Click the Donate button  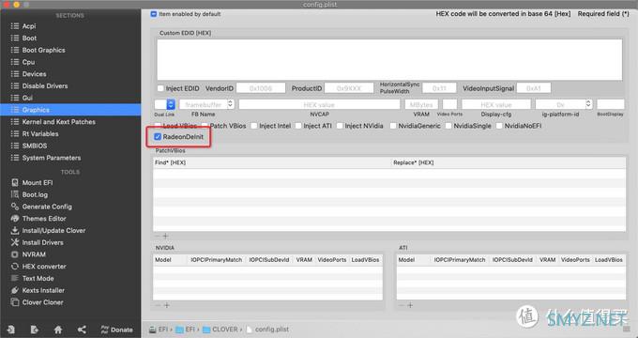click(116, 330)
